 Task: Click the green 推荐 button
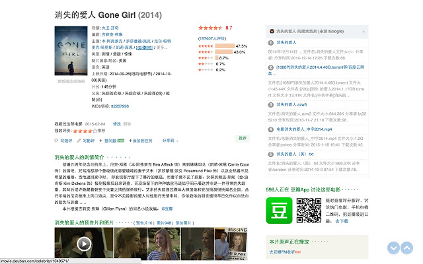pyautogui.click(x=243, y=138)
